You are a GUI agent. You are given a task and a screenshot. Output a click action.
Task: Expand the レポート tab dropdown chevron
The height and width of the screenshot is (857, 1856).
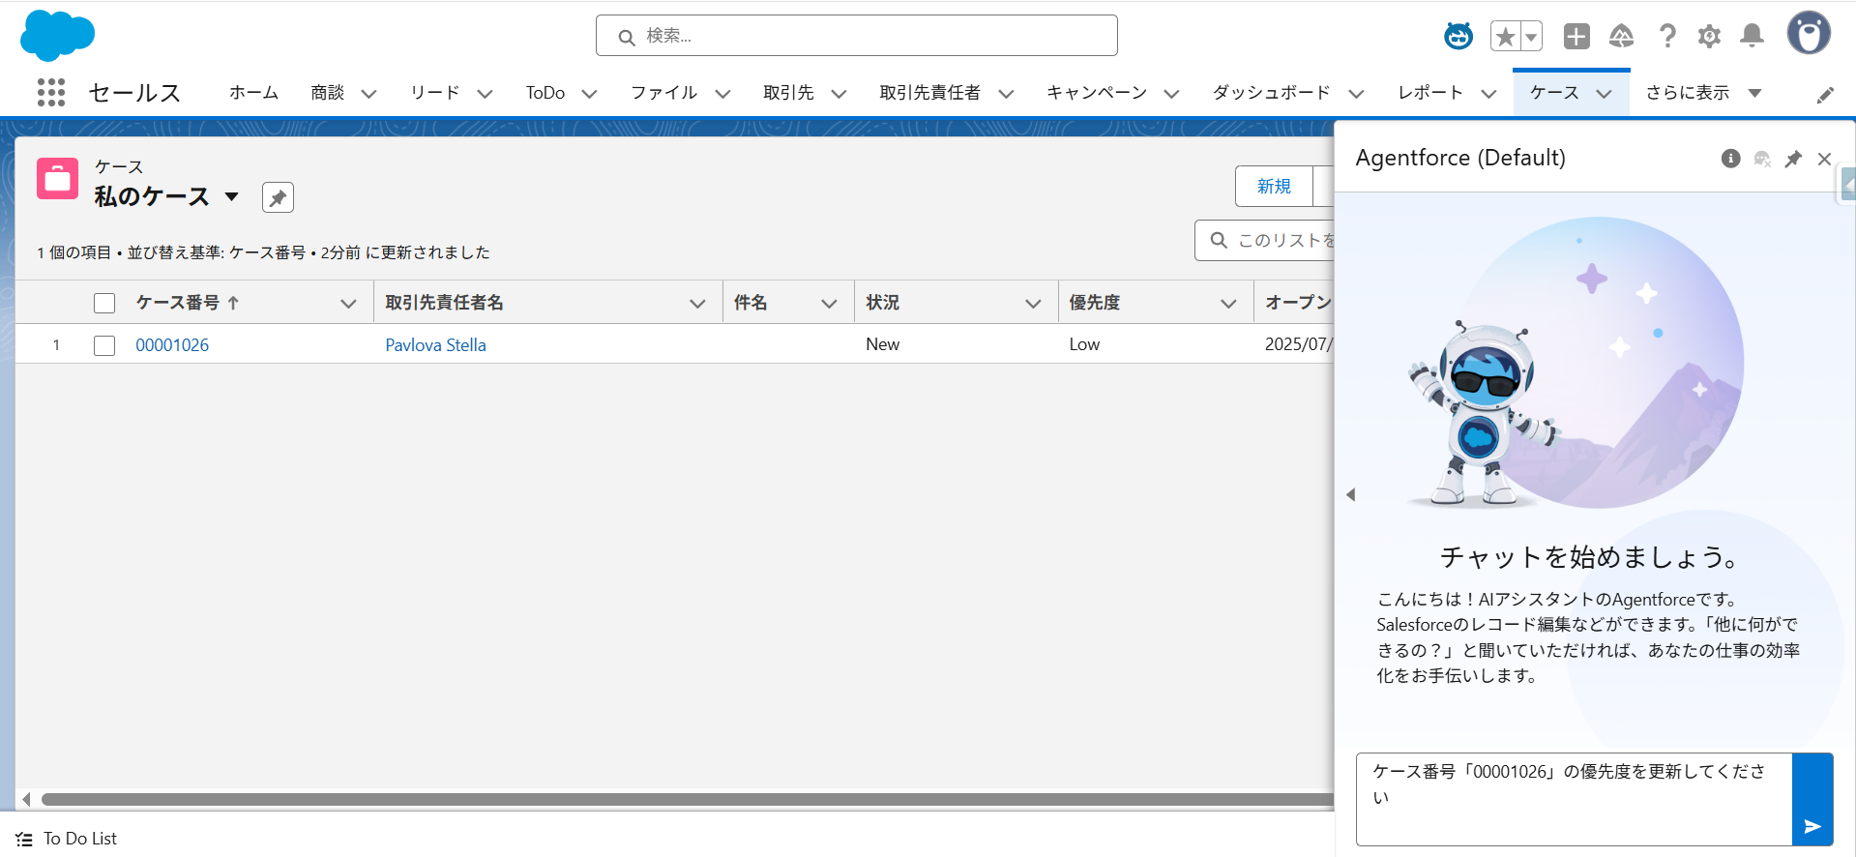[1488, 94]
